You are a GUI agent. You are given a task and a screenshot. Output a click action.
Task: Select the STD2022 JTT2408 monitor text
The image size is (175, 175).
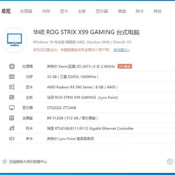[x=62, y=108]
